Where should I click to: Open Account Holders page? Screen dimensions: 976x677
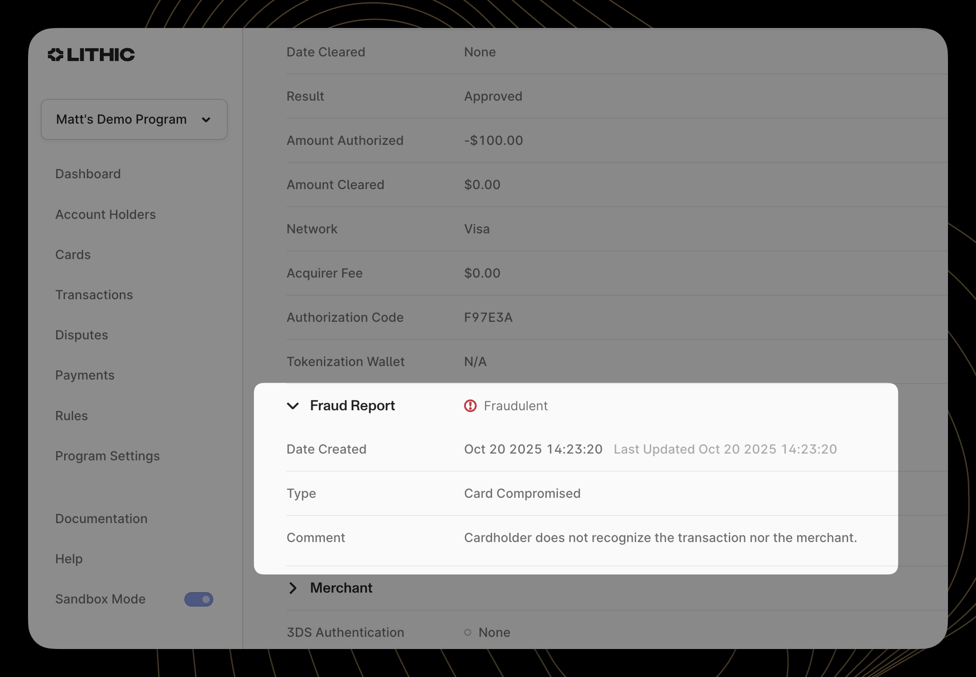[x=105, y=214]
